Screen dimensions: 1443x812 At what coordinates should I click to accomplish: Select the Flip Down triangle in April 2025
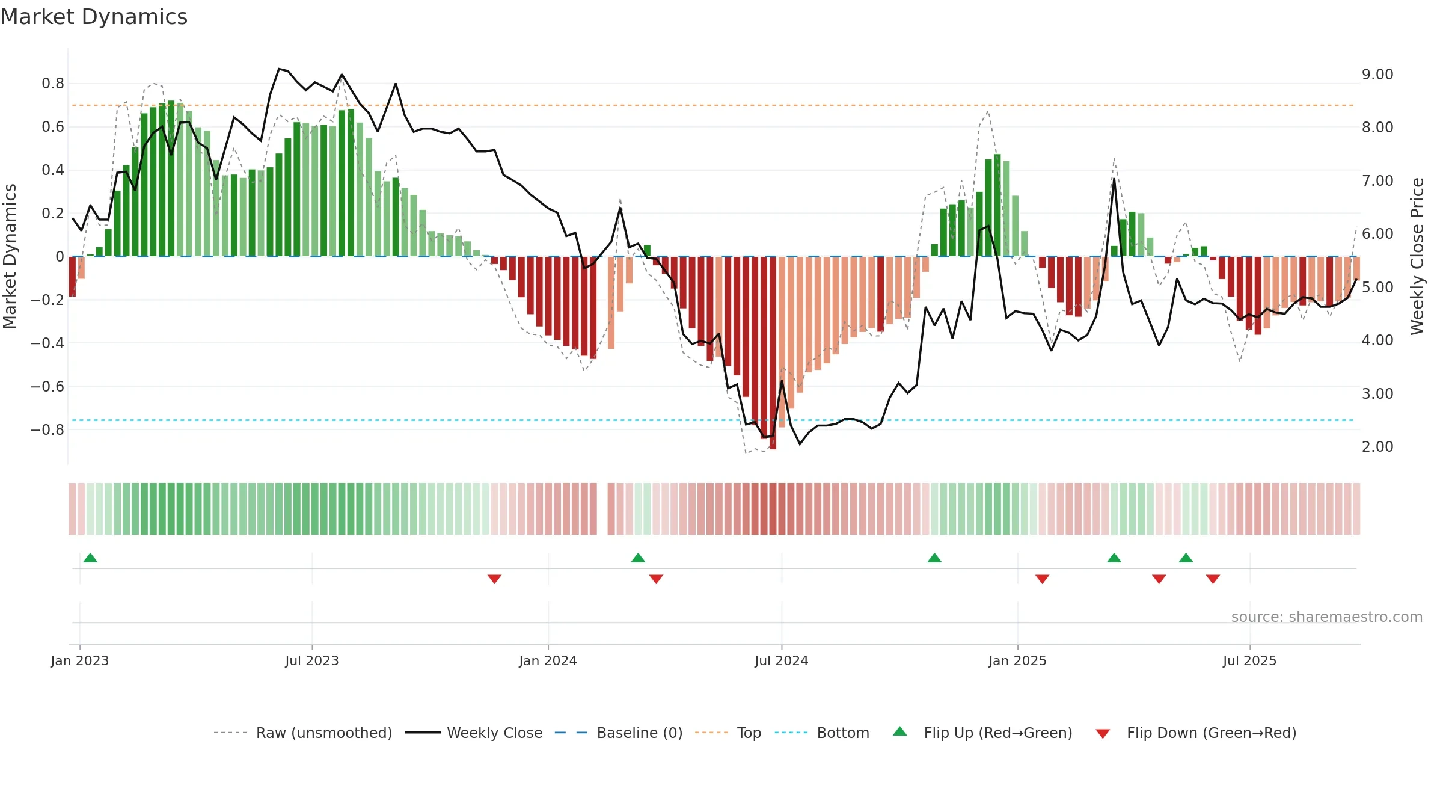[x=1159, y=579]
